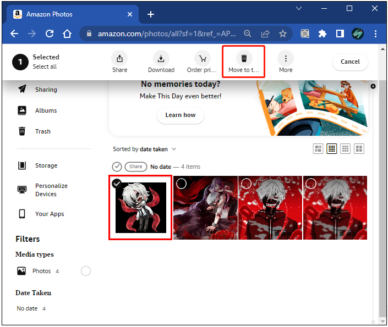Go to Trash in the sidebar
This screenshot has height=327, width=388.
coord(42,131)
